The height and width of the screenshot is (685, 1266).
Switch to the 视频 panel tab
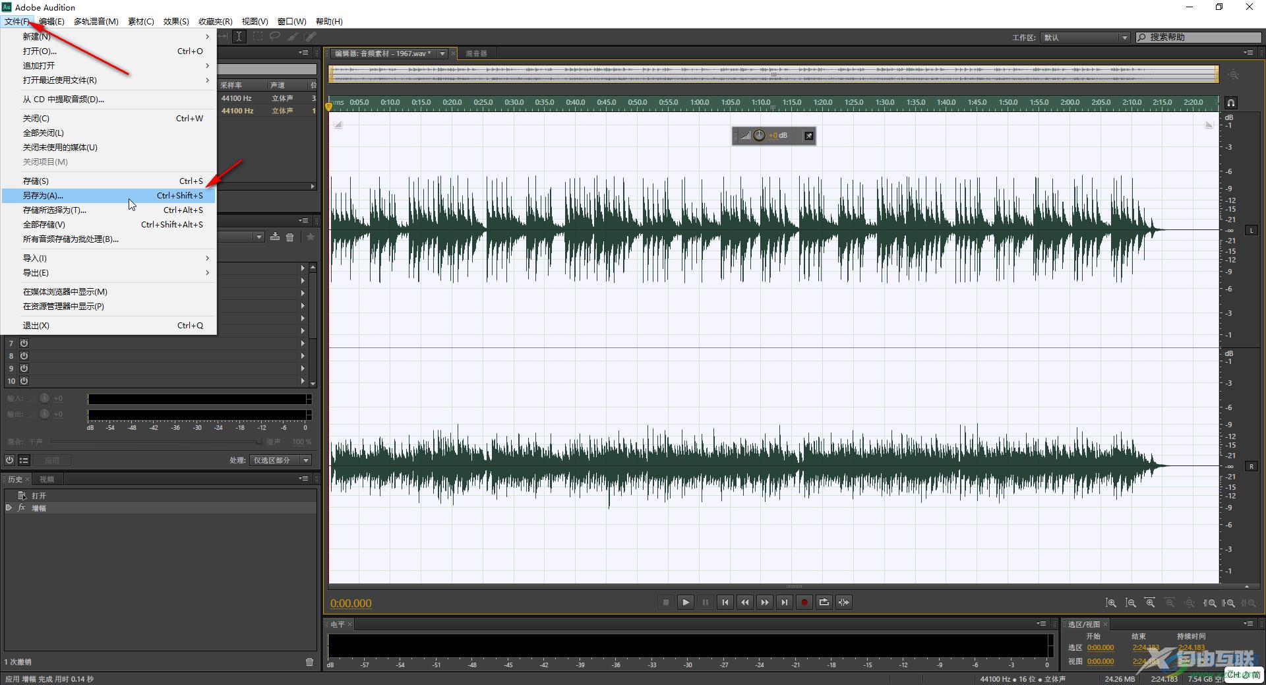pyautogui.click(x=47, y=479)
